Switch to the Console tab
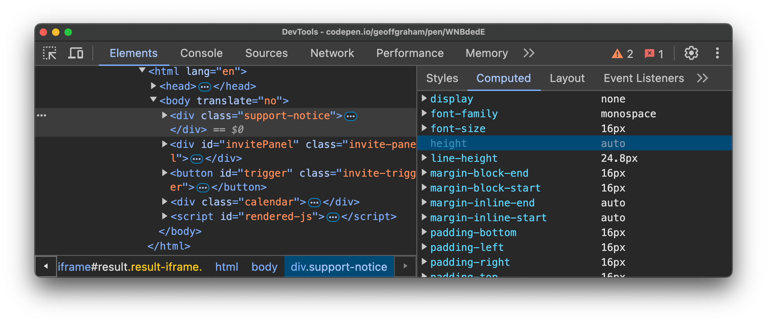Screen dimensions: 767x323 (x=201, y=53)
